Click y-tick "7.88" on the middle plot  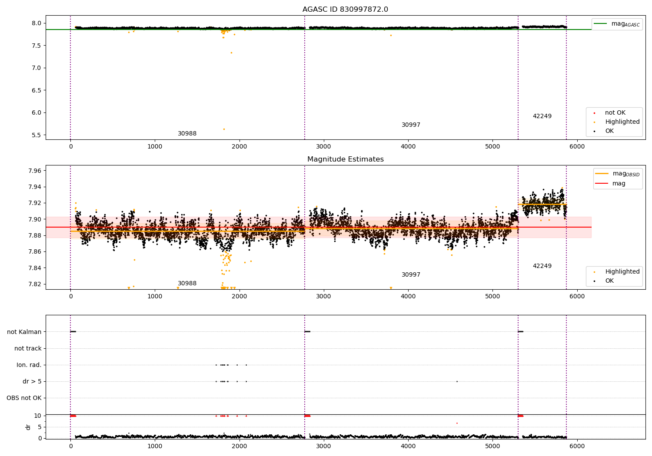tap(34, 236)
